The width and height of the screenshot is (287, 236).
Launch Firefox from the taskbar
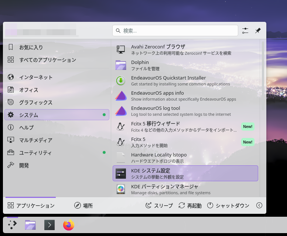click(x=69, y=225)
